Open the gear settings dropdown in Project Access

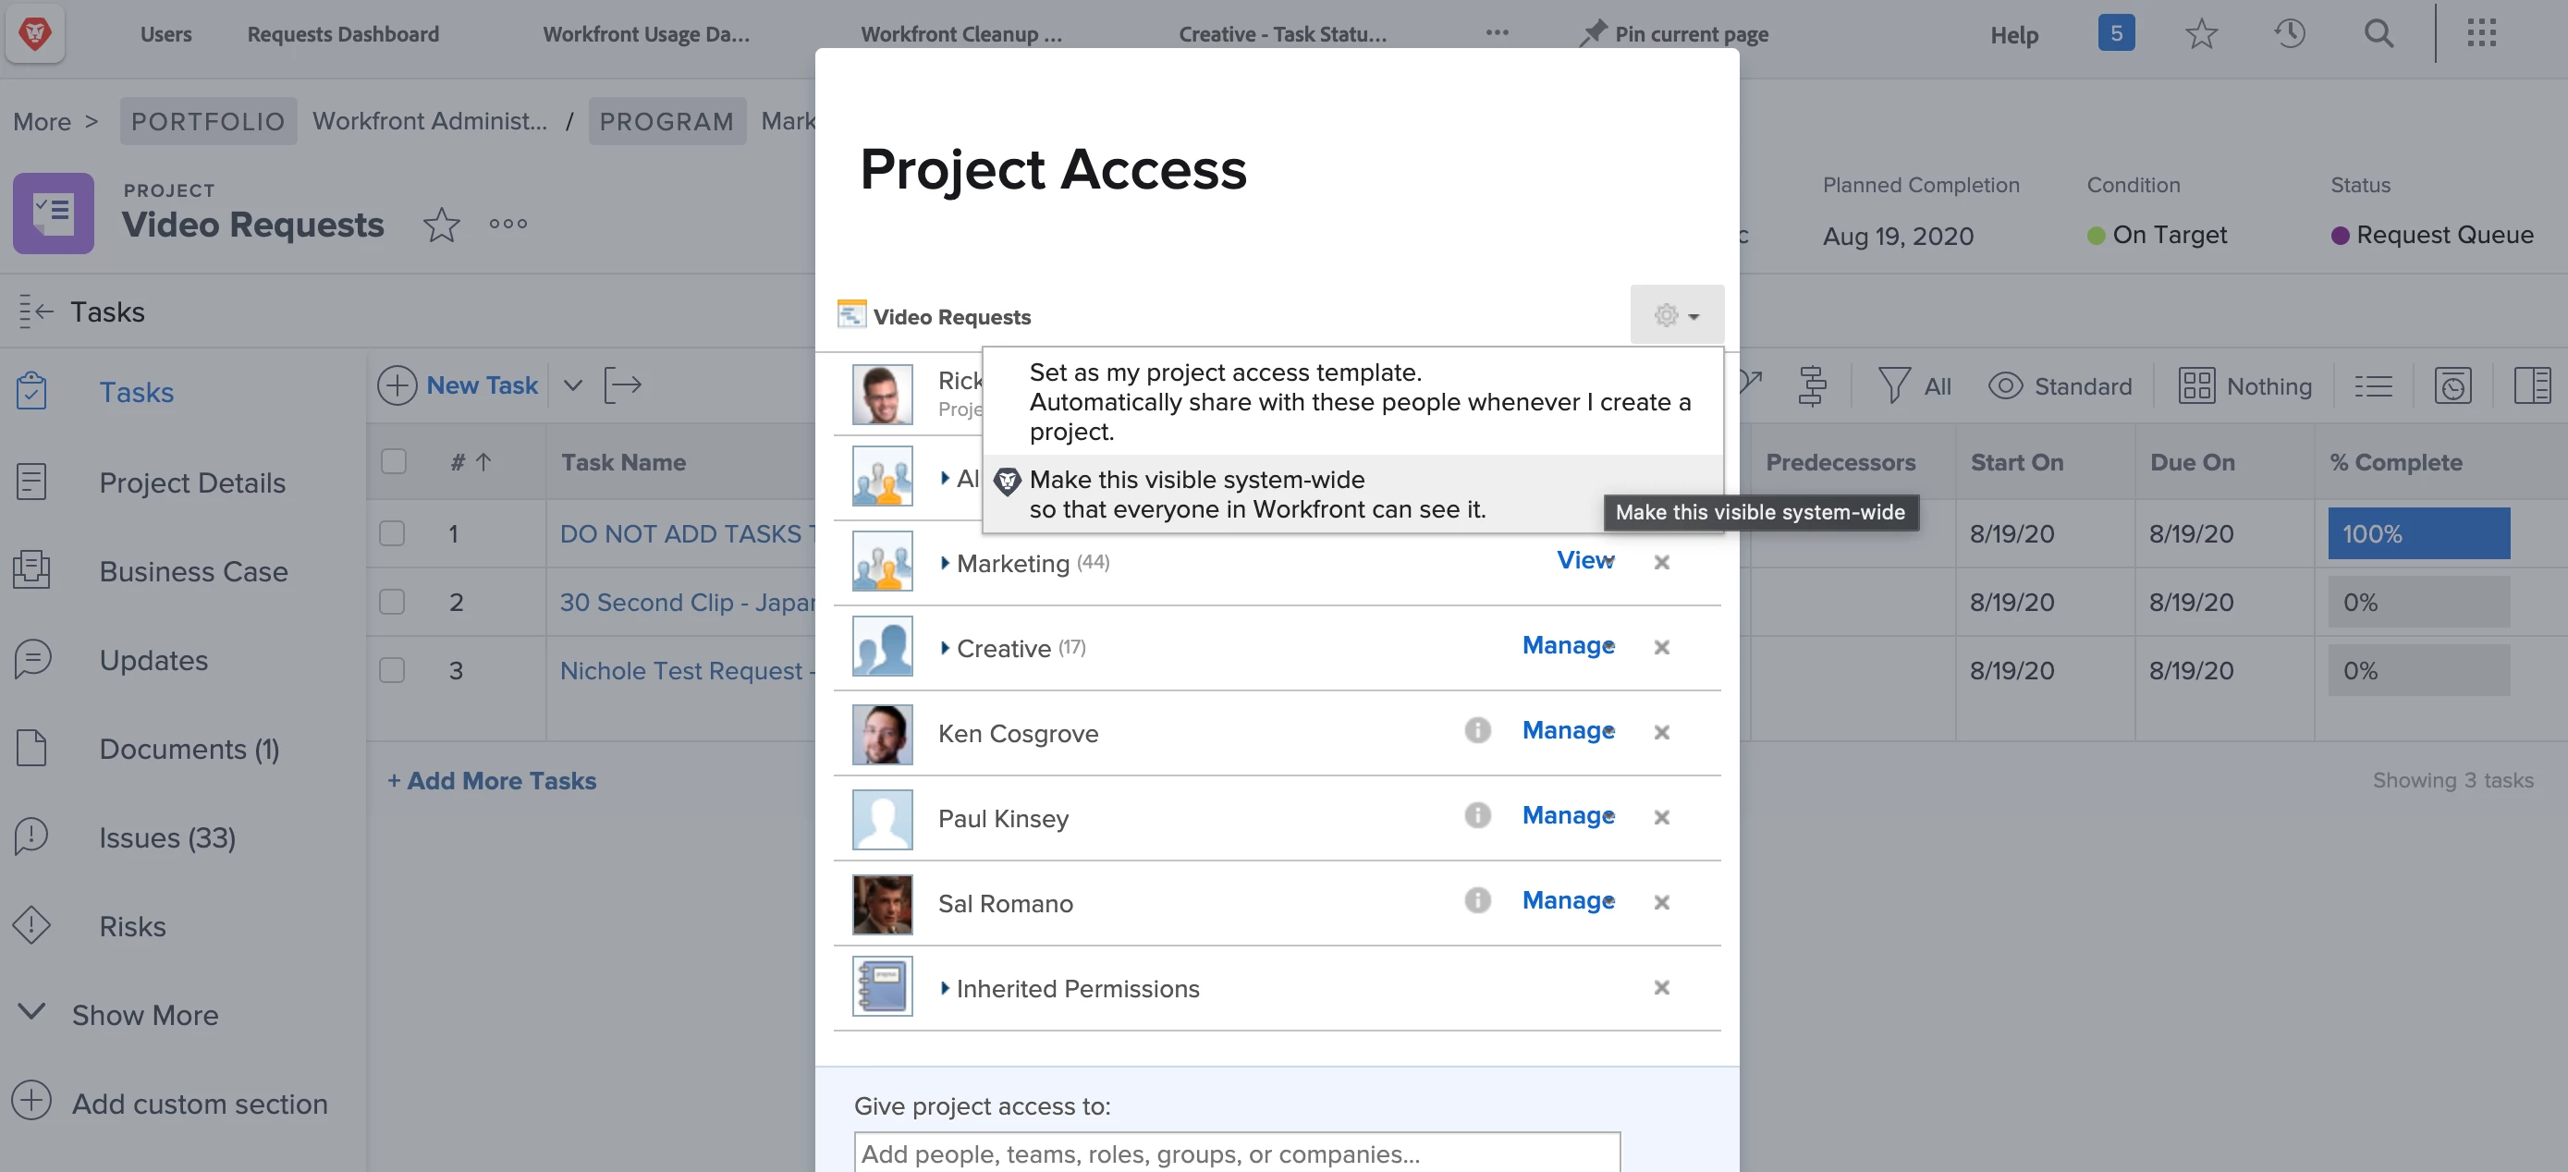click(x=1676, y=315)
